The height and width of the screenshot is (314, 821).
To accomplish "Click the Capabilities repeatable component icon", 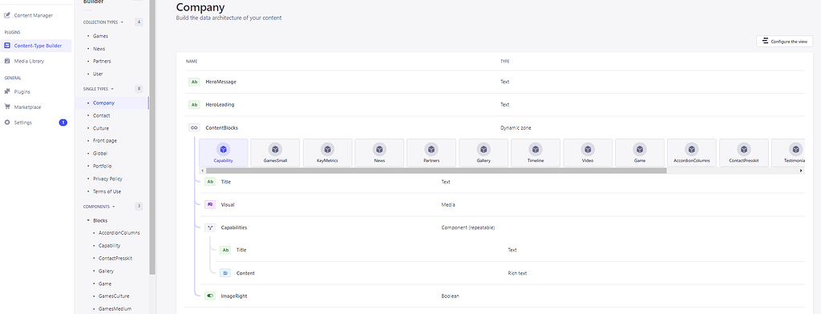I will coord(210,227).
